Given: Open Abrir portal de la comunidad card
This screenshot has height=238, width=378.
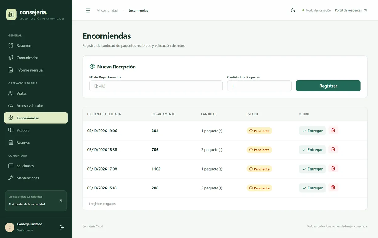Looking at the screenshot, I should tap(36, 201).
